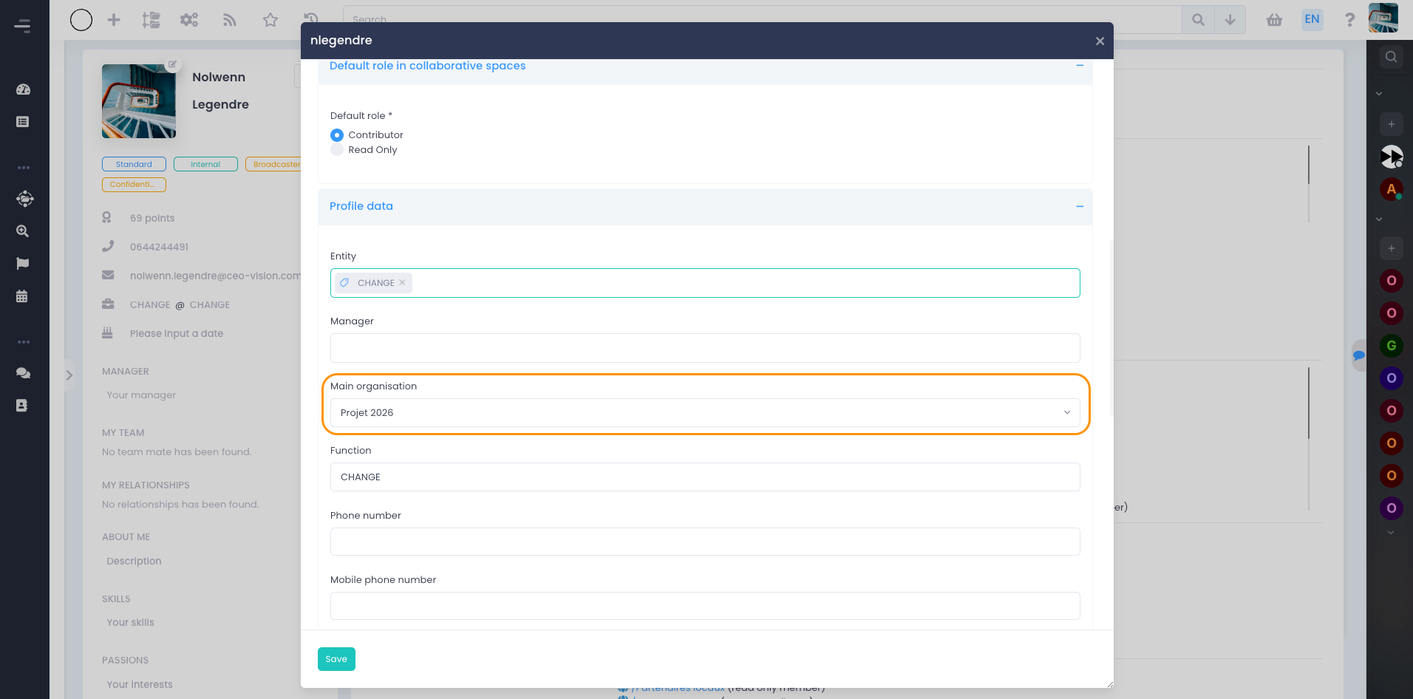Open the favorites star icon in top toolbar

270,20
